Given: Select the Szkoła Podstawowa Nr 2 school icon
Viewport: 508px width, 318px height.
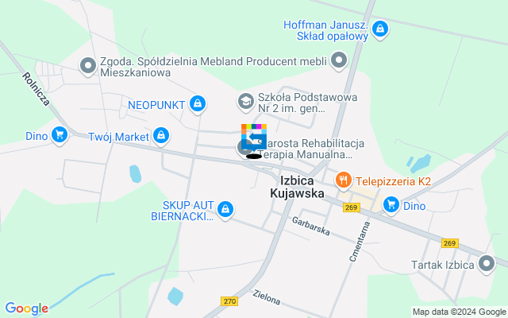Looking at the screenshot, I should [x=246, y=102].
